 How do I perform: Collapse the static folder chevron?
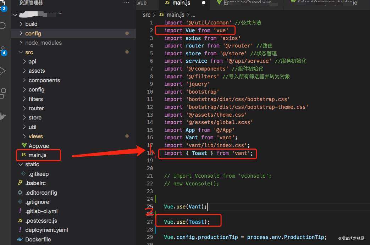click(x=21, y=165)
